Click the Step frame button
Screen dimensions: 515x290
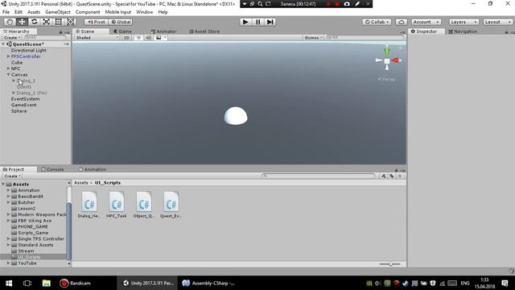(x=270, y=22)
